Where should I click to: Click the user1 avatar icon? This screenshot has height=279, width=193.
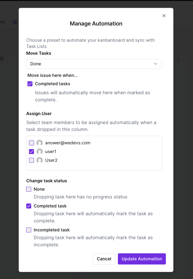tap(40, 152)
